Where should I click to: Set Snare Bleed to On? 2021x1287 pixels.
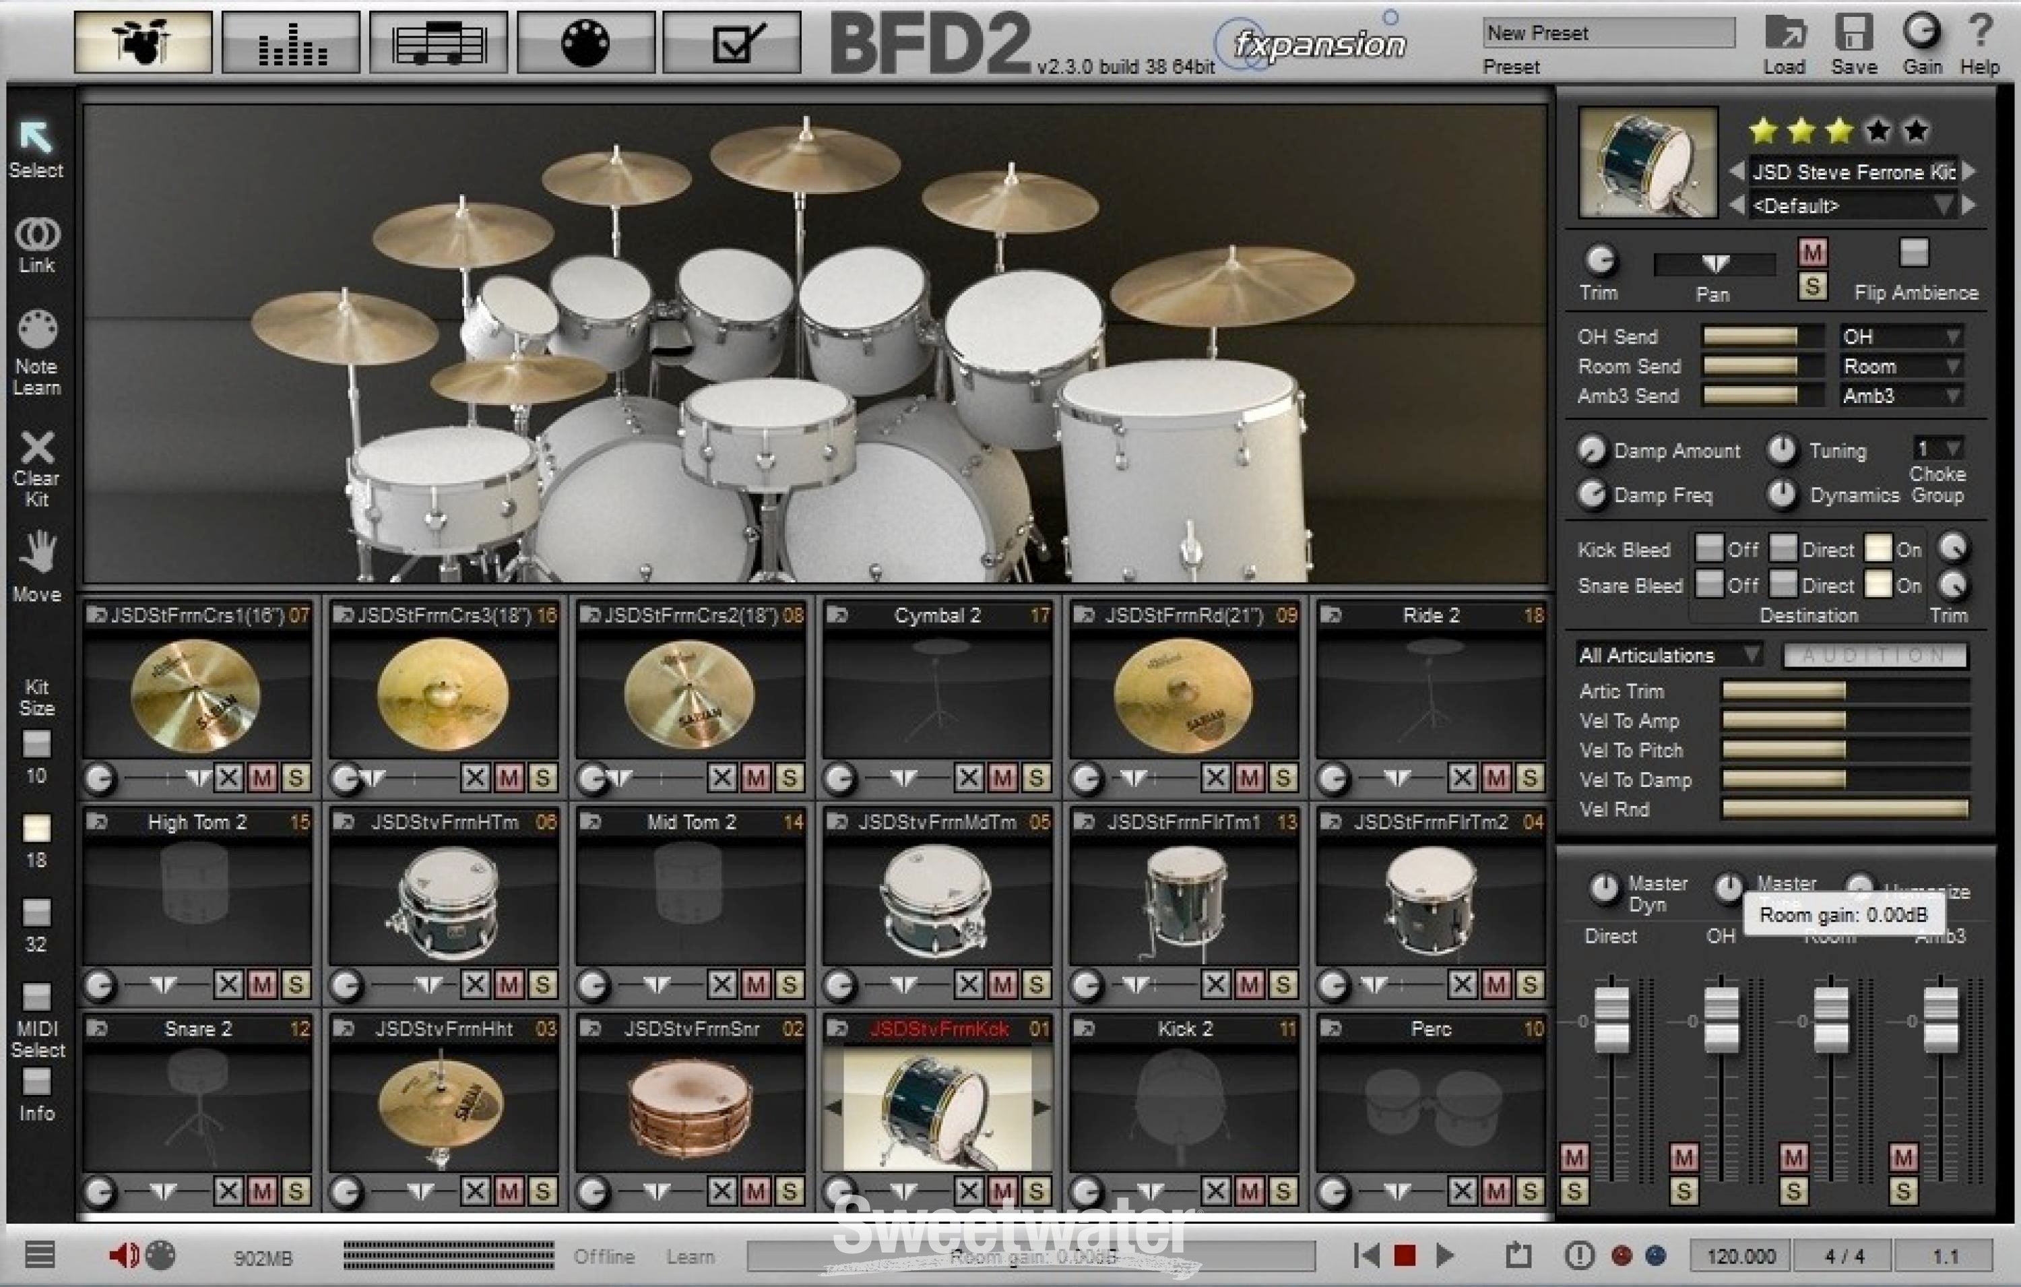coord(1878,584)
